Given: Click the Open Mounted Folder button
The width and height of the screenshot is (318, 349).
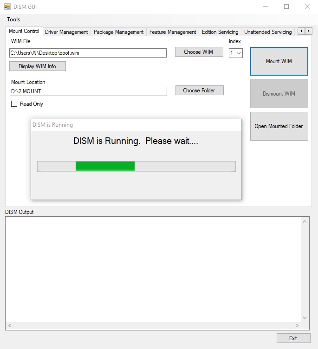Looking at the screenshot, I should click(279, 126).
